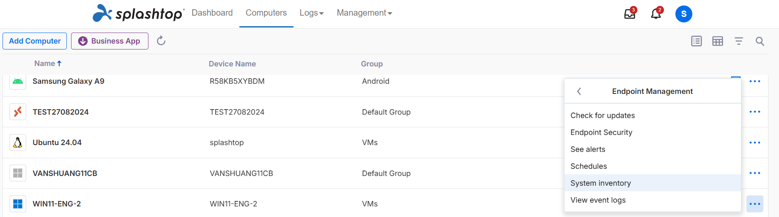
Task: Click the Windows icon for VANSHUANG11CB
Action: (x=18, y=173)
